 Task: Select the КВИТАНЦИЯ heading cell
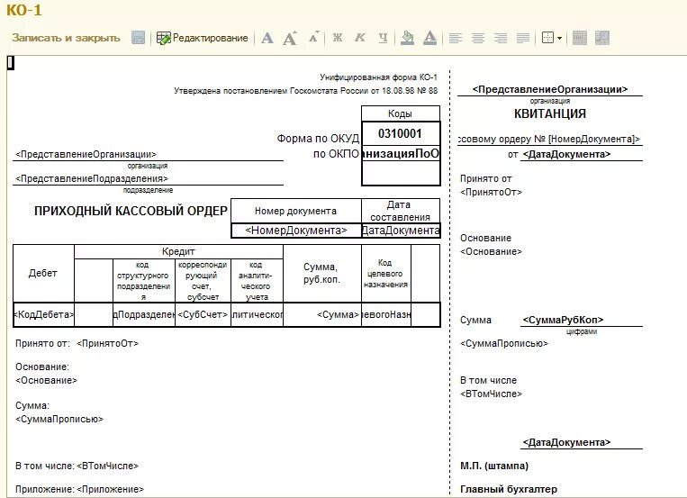[x=550, y=113]
